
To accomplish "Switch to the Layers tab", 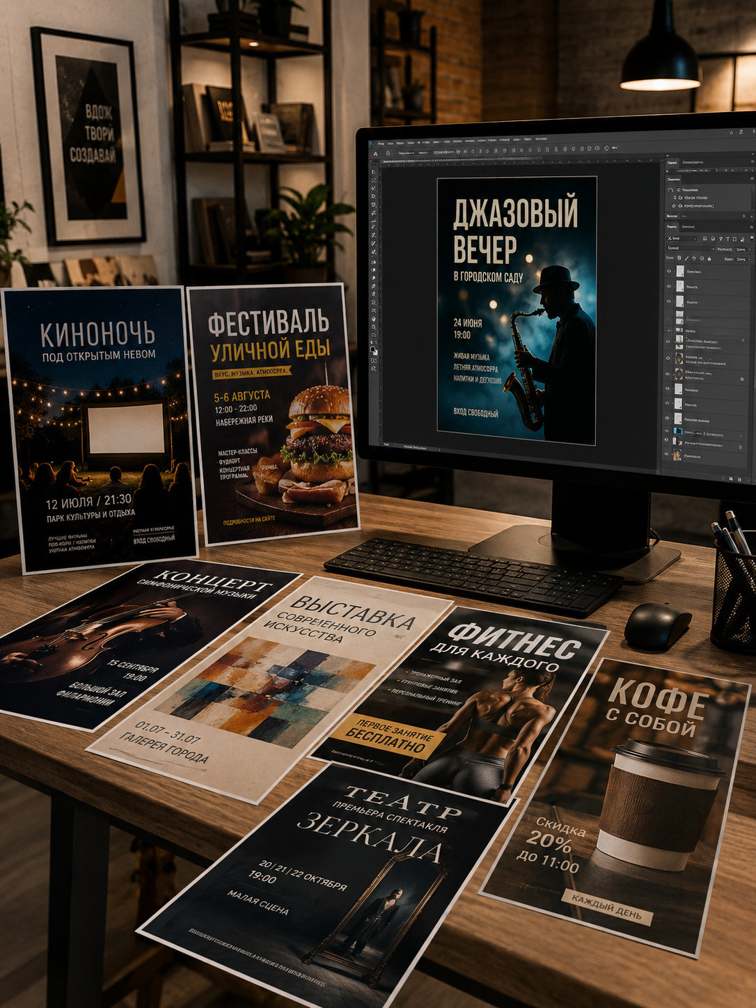I will tap(672, 226).
